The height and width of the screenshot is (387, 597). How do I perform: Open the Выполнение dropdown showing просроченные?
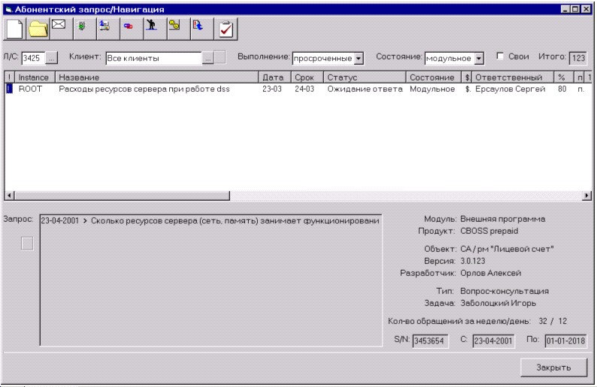[x=359, y=58]
